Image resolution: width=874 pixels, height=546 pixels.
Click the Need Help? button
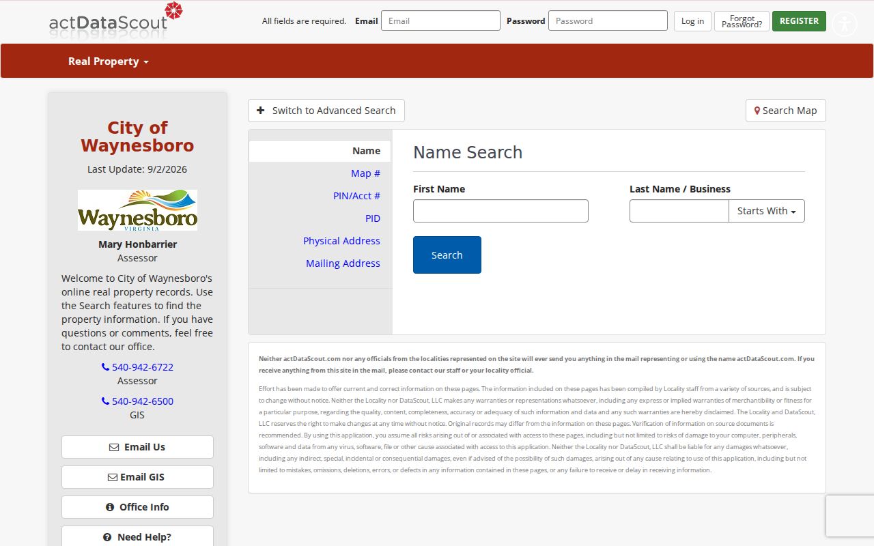coord(137,536)
